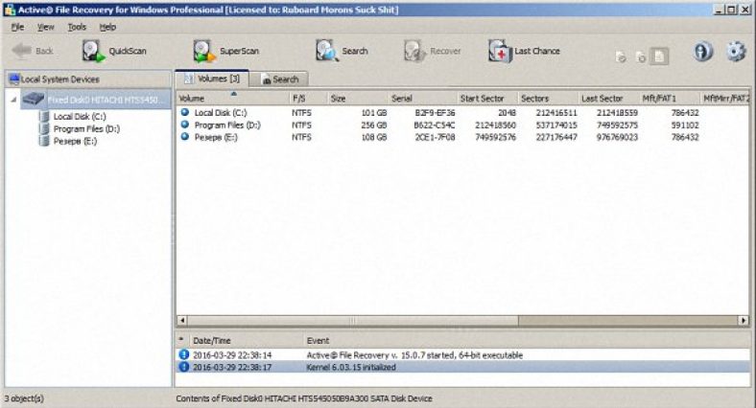The width and height of the screenshot is (756, 408).
Task: Select the Kernel 6.03.15 initialized log entry
Action: pyautogui.click(x=462, y=367)
